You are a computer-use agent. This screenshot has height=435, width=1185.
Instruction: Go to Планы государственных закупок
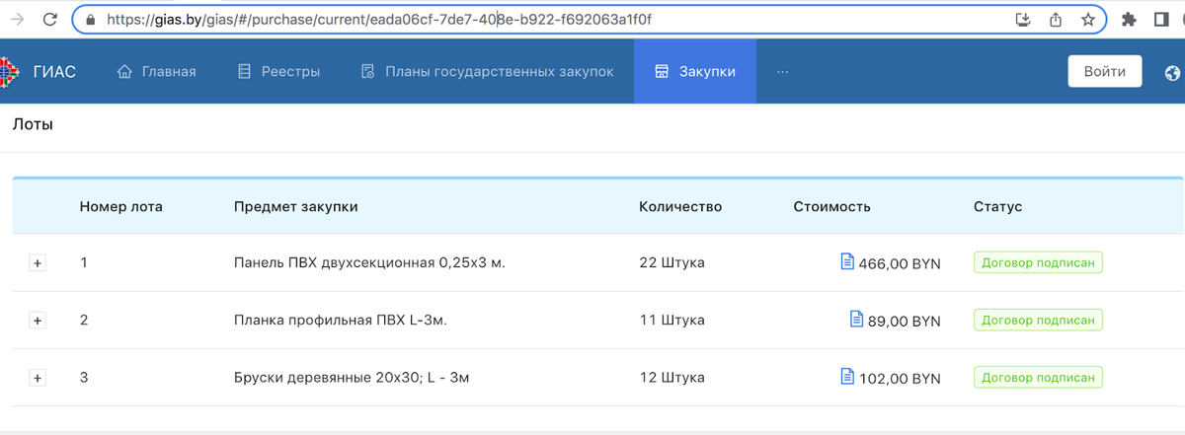pos(487,71)
